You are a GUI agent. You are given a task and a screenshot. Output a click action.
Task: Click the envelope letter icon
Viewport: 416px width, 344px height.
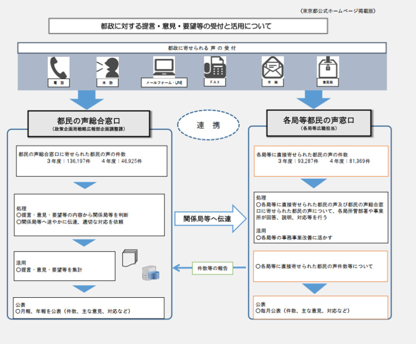pos(272,67)
